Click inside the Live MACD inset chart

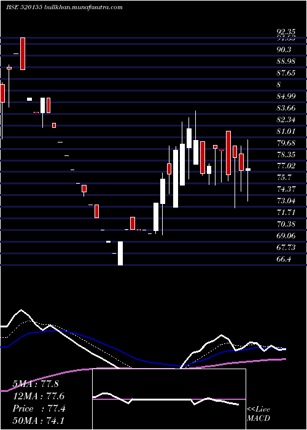(169, 399)
